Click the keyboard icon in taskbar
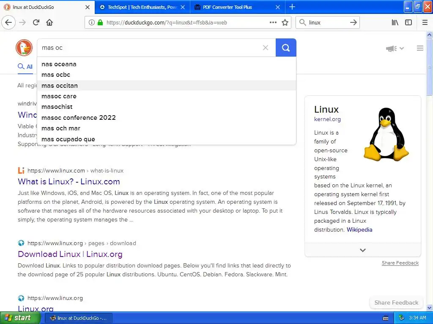The height and width of the screenshot is (324, 433). (x=386, y=318)
